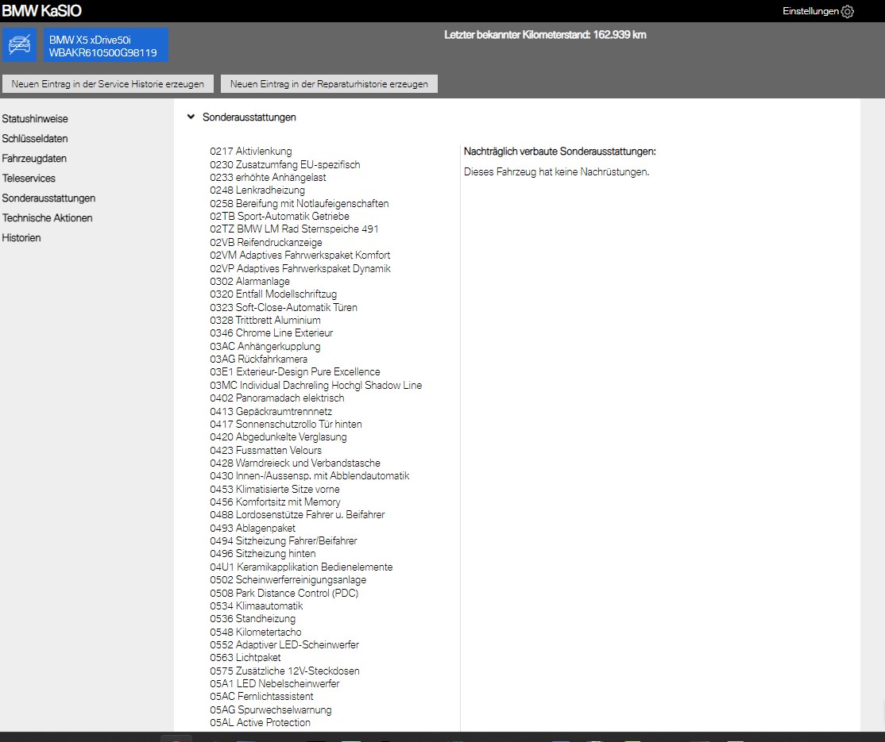Image resolution: width=885 pixels, height=742 pixels.
Task: Click 05A1 LED Nebelscheinwerfer
Action: [275, 683]
